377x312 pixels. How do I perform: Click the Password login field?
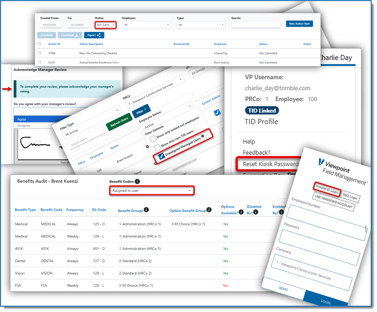tap(319, 247)
